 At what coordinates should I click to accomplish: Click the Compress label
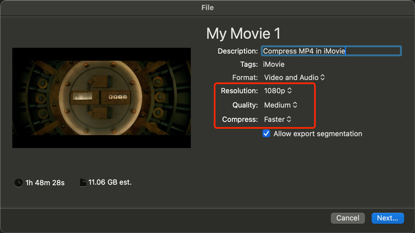(240, 119)
